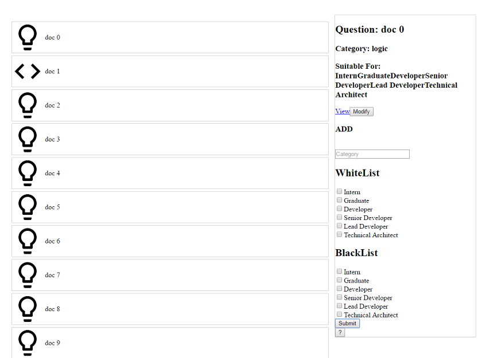This screenshot has height=358, width=482.
Task: Focus the Category input field
Action: (x=372, y=154)
